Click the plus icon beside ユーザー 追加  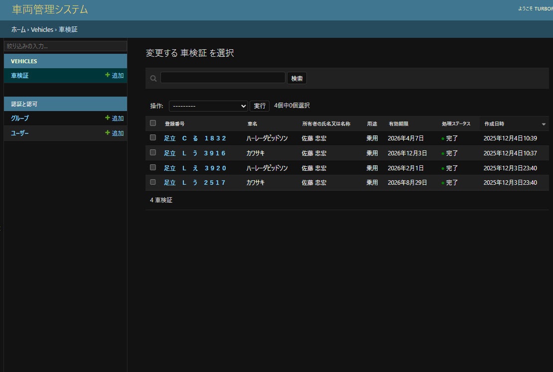[x=108, y=132]
